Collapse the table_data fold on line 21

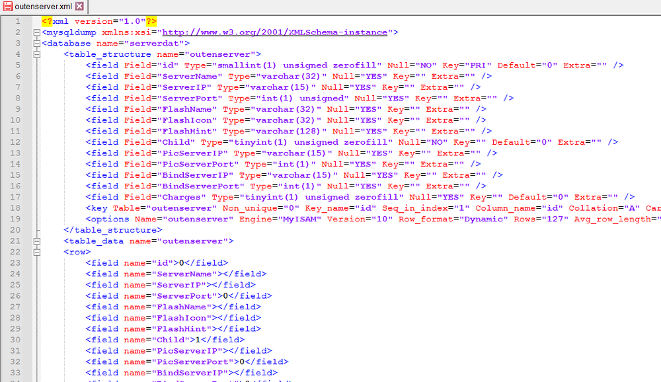(x=37, y=241)
